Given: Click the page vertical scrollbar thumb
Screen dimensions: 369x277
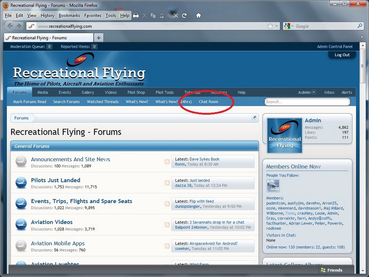Looking at the screenshot, I should 363,66.
